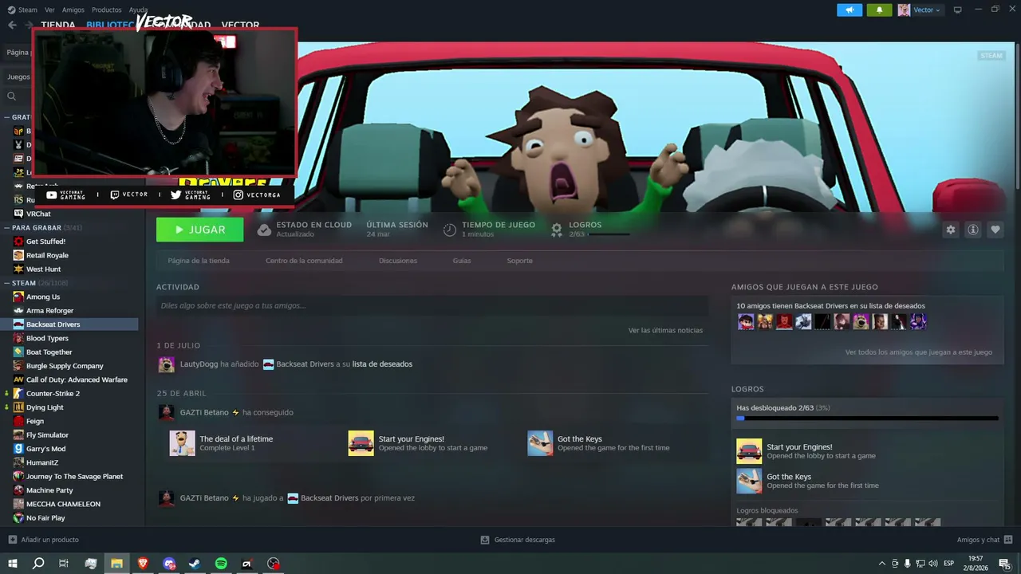This screenshot has height=574, width=1021.
Task: Show hidden system tray icons chevron
Action: pyautogui.click(x=881, y=564)
